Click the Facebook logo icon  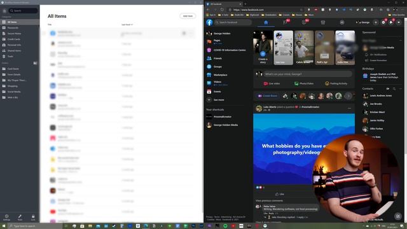point(209,22)
